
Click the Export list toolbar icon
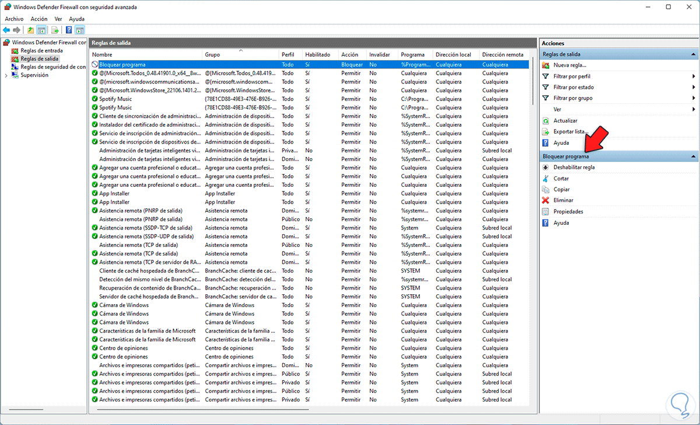[55, 30]
